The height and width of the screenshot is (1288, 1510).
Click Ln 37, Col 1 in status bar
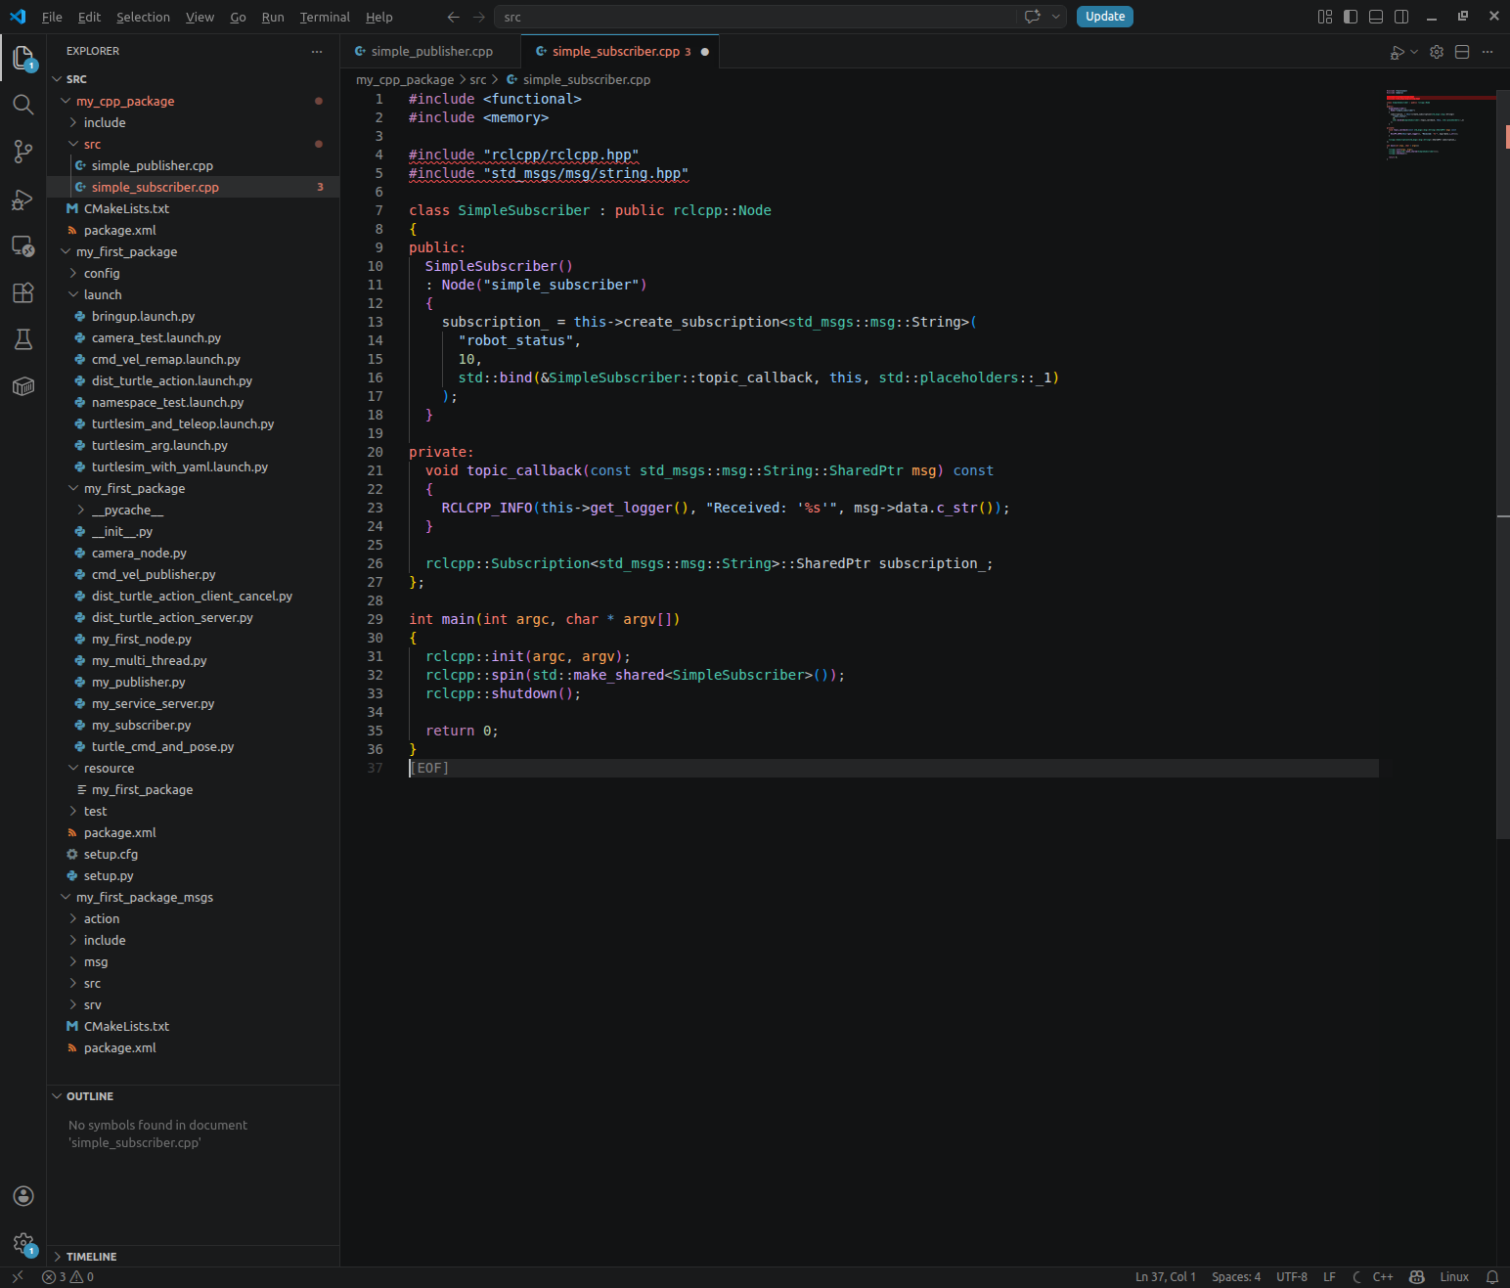point(1165,1277)
